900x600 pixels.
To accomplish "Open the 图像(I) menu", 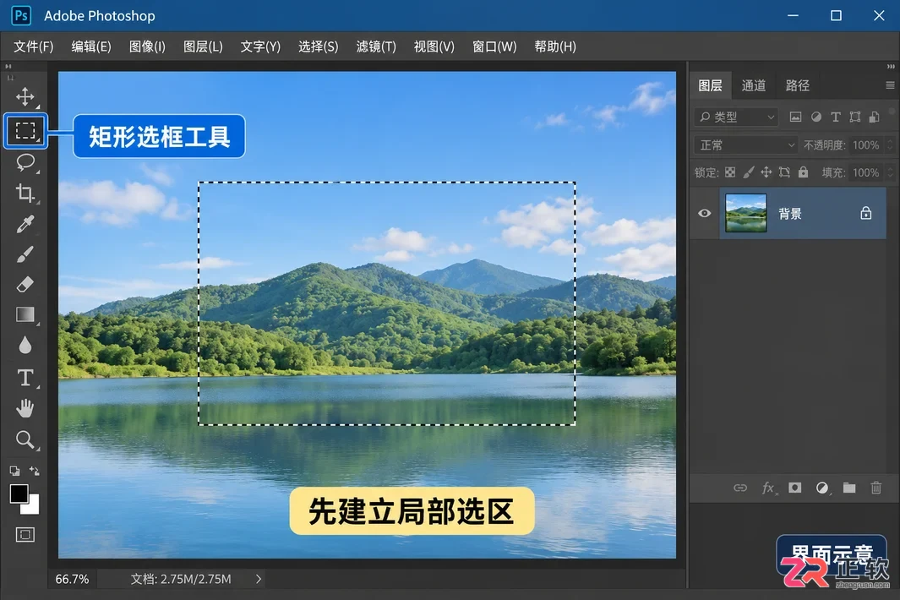I will pos(147,46).
